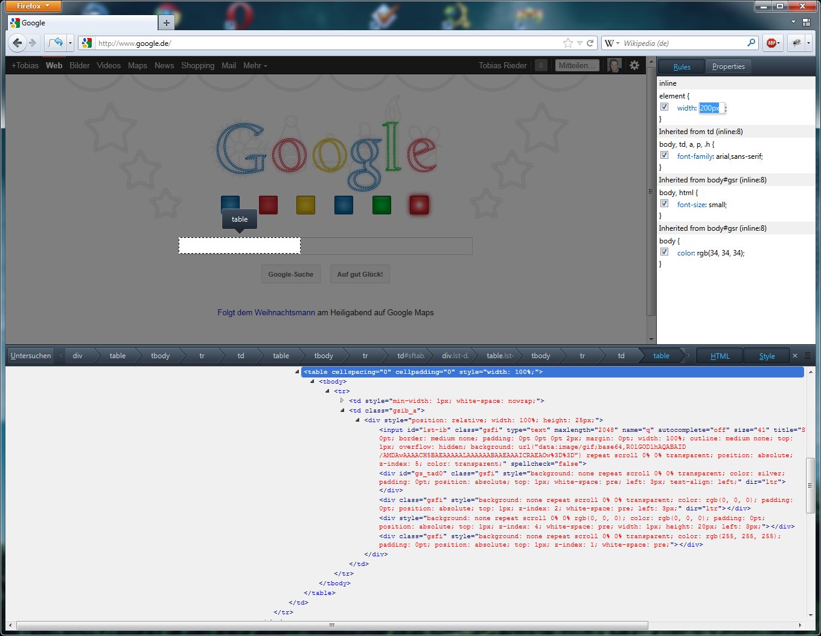Image resolution: width=821 pixels, height=636 pixels.
Task: Toggle the Style panel button
Action: (x=767, y=356)
